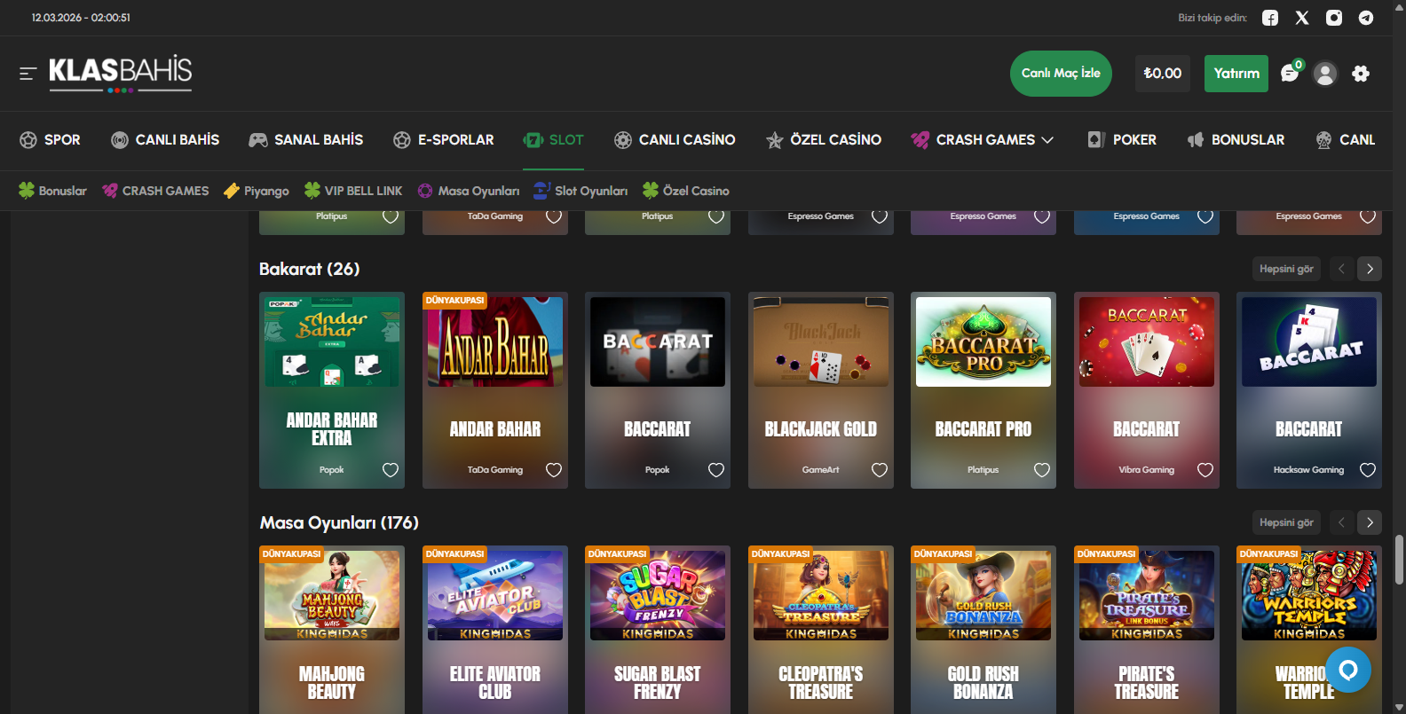The height and width of the screenshot is (714, 1406).
Task: Favorite Baccarat by Popok game
Action: (716, 470)
